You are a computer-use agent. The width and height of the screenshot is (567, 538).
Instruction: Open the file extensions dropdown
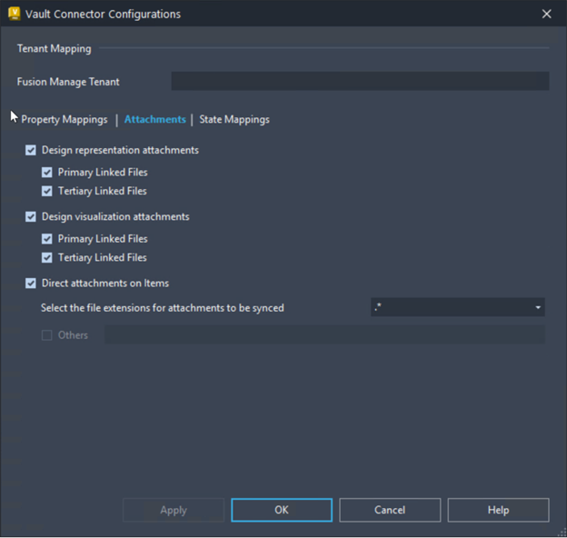[458, 307]
